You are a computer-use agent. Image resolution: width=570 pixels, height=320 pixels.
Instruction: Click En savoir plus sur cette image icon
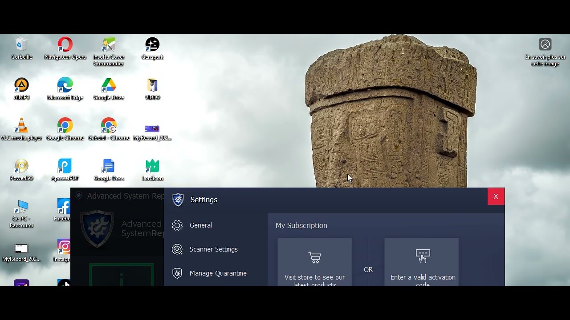pos(545,52)
